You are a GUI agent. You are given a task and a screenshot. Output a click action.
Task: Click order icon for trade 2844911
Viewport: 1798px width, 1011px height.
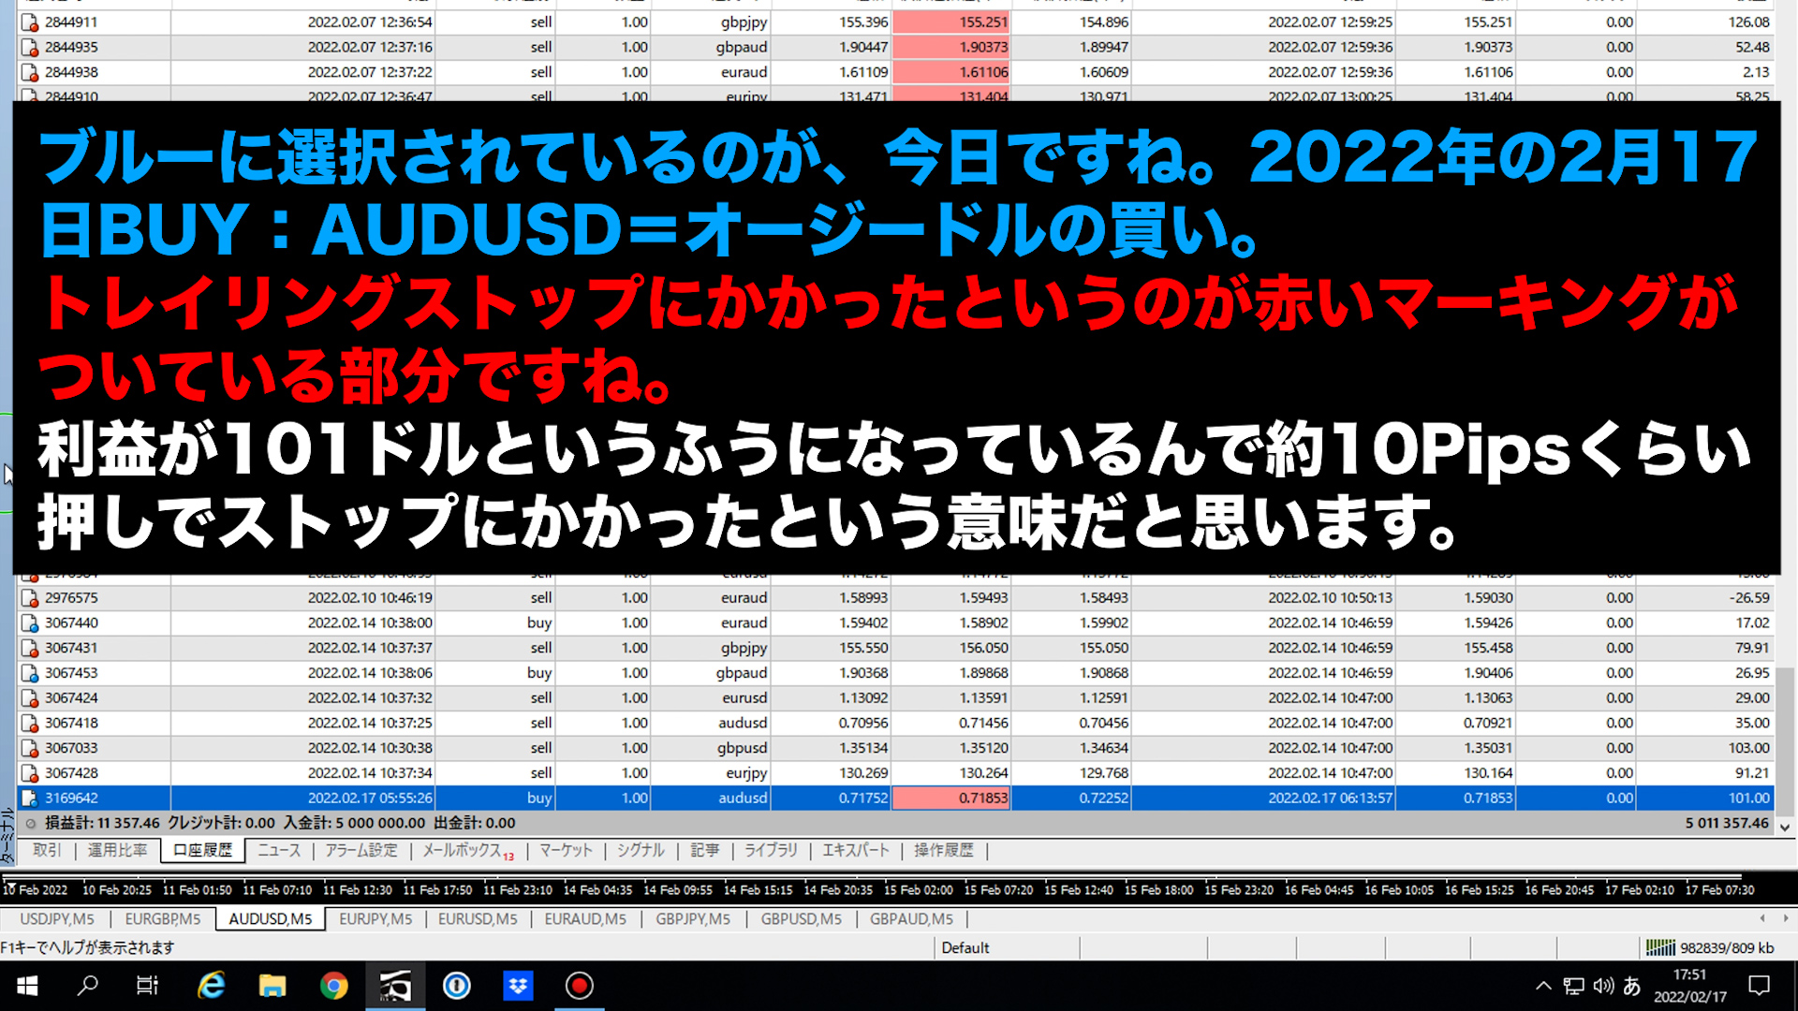click(x=29, y=22)
